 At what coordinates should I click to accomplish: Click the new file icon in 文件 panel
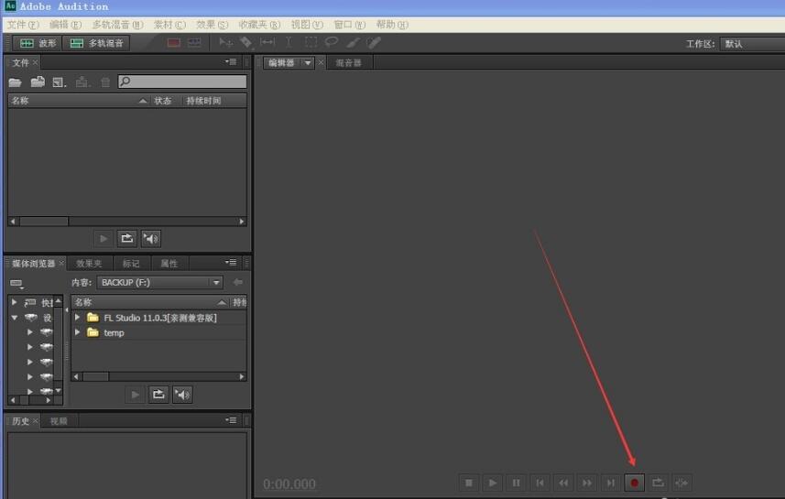coord(59,82)
